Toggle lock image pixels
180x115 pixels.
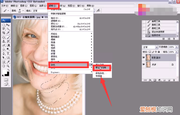tap(153, 52)
